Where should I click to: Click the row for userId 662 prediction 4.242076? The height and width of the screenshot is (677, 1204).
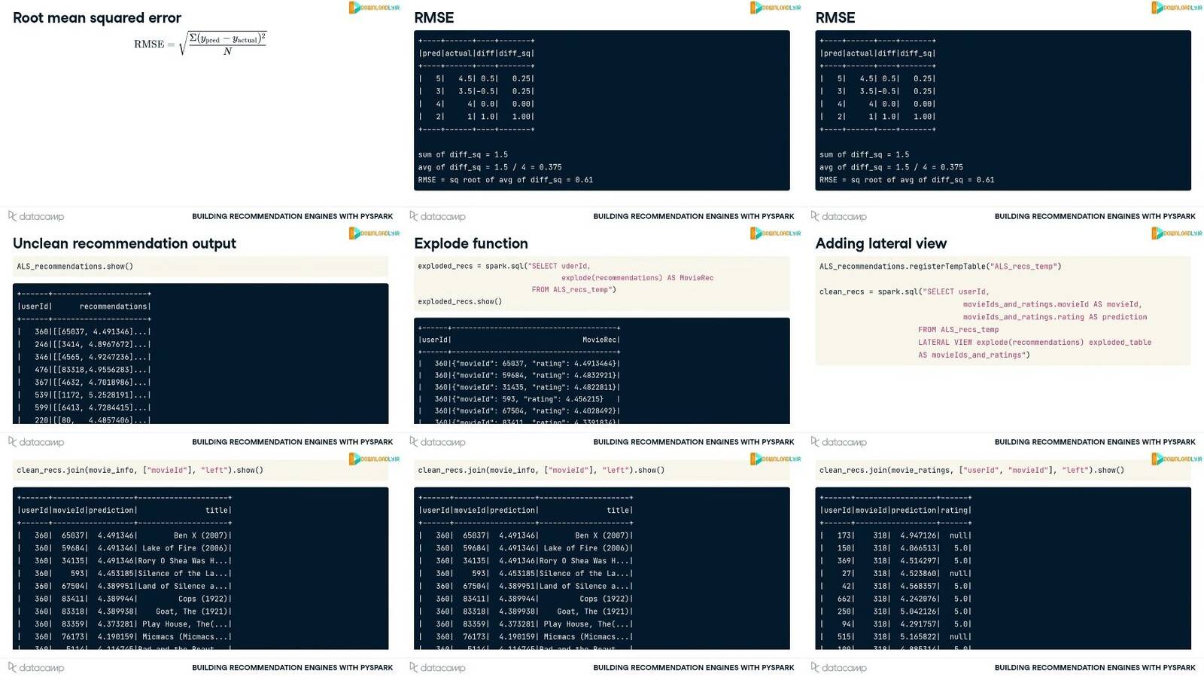coord(895,599)
